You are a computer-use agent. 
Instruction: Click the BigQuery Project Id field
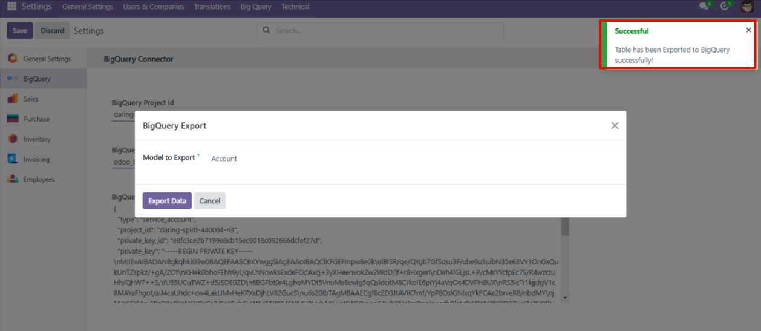tap(124, 114)
